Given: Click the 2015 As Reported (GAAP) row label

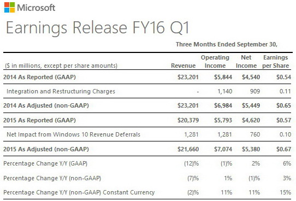Looking at the screenshot, I should click(39, 120).
